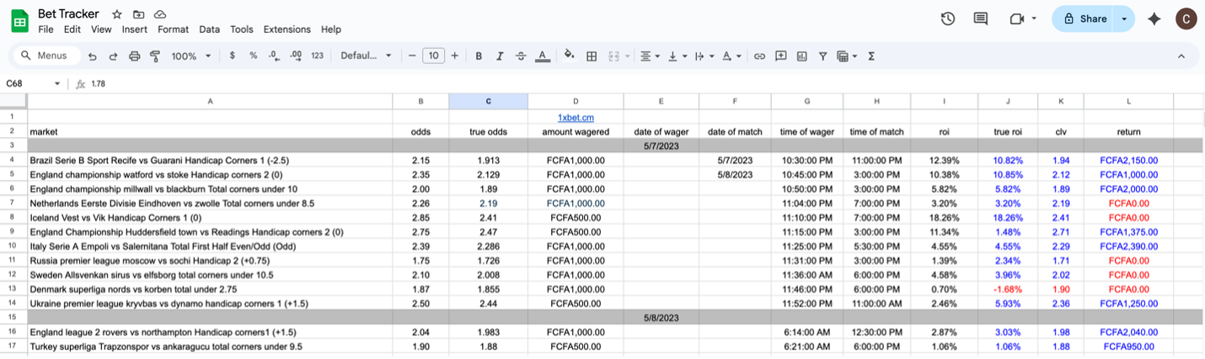Search the Menus box

pos(46,55)
